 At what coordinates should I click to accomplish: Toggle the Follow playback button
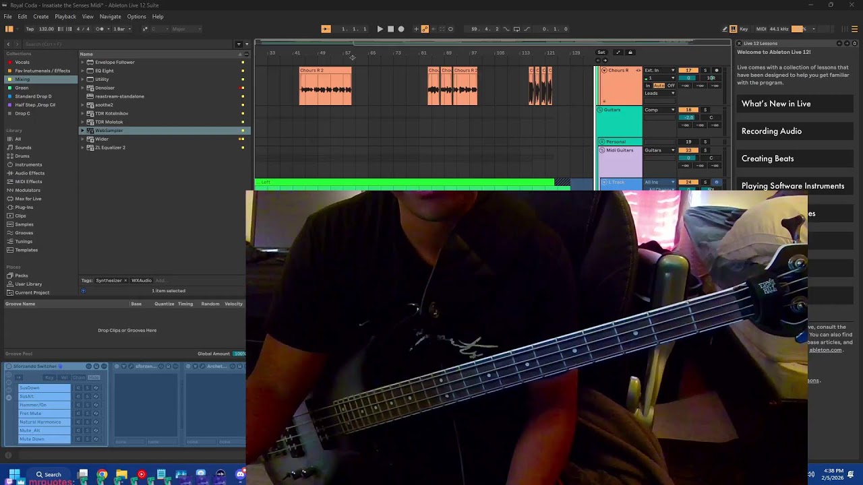pos(326,29)
